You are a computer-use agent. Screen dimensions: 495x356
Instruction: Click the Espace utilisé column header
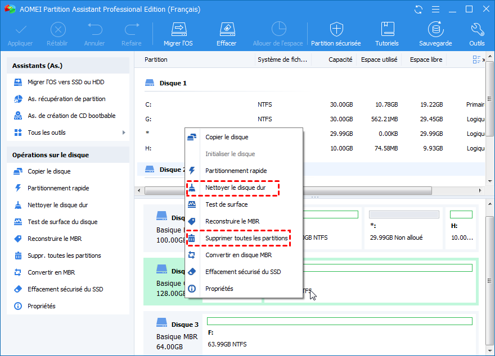pyautogui.click(x=379, y=60)
